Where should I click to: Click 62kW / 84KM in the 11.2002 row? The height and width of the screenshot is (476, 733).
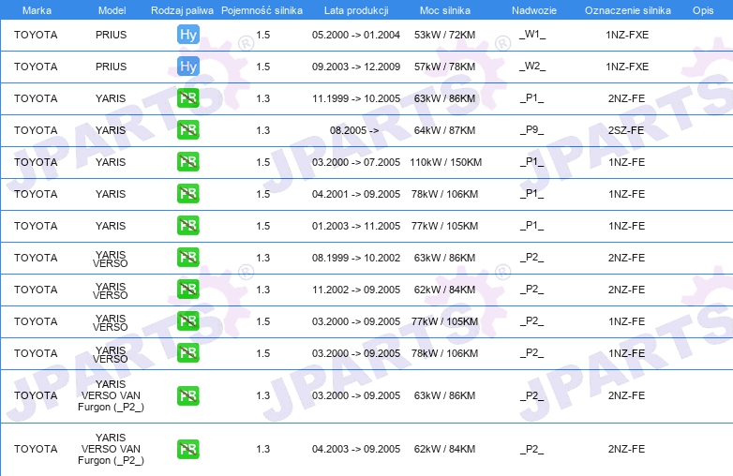pyautogui.click(x=444, y=290)
